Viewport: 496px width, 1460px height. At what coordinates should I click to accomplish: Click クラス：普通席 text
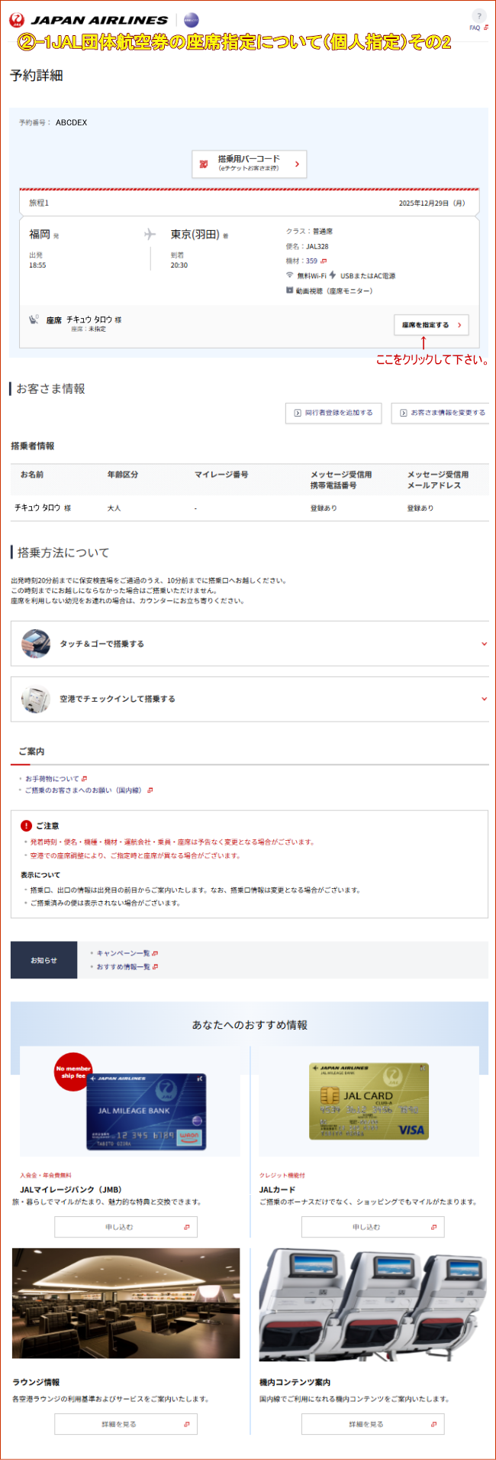tap(310, 231)
